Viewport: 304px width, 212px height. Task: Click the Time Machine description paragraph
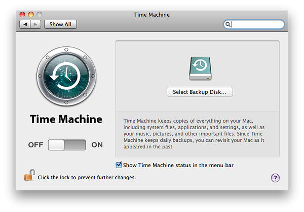201,134
